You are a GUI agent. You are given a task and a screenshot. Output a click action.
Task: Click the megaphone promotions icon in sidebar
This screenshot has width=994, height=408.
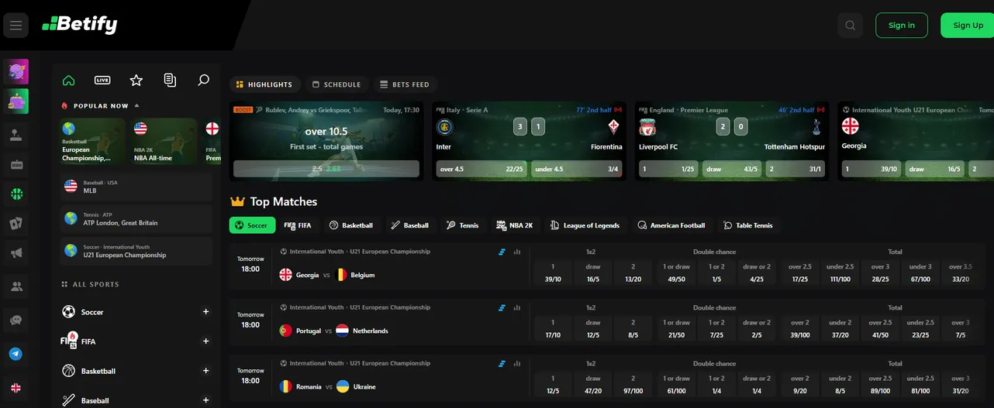click(16, 253)
